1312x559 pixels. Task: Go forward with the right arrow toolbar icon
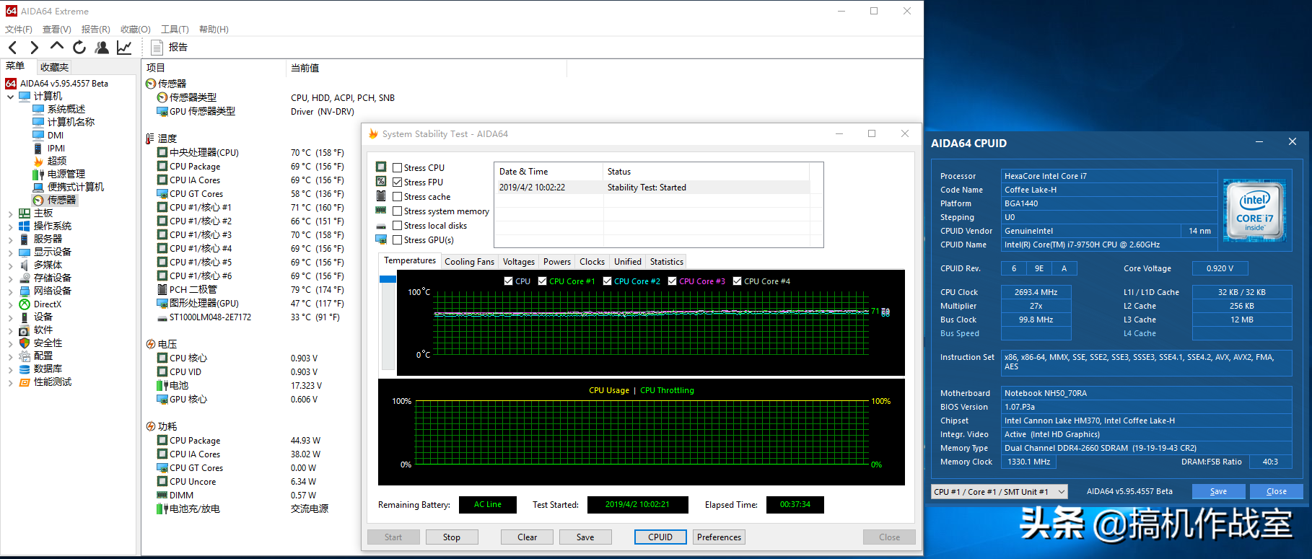pos(34,48)
